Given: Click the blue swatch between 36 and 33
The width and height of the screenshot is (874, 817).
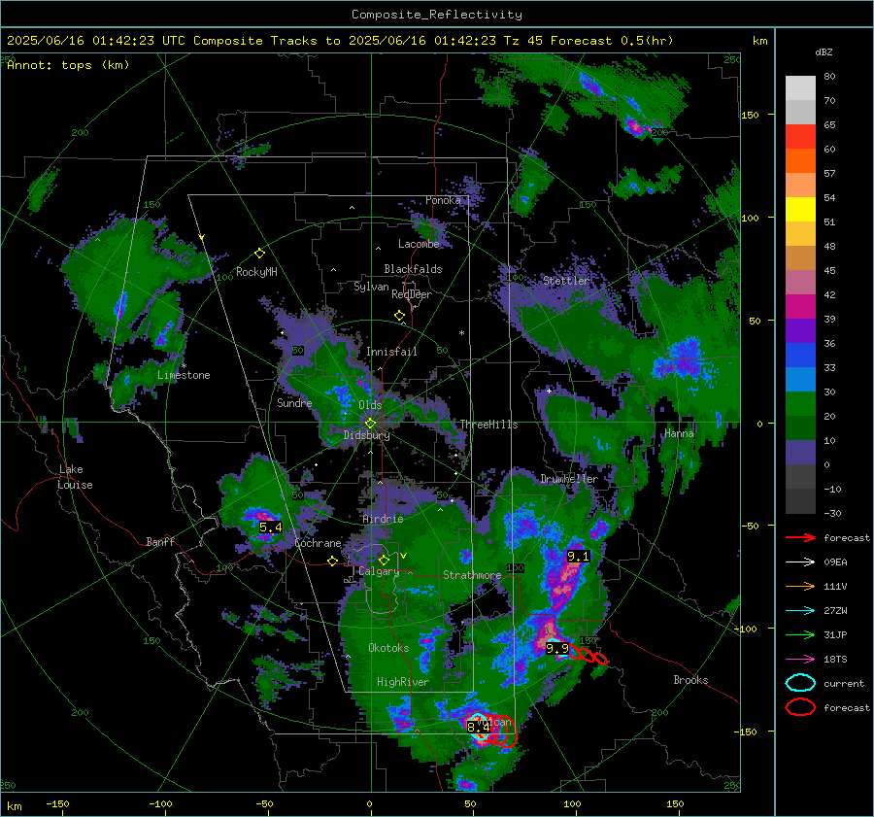Looking at the screenshot, I should click(x=800, y=355).
